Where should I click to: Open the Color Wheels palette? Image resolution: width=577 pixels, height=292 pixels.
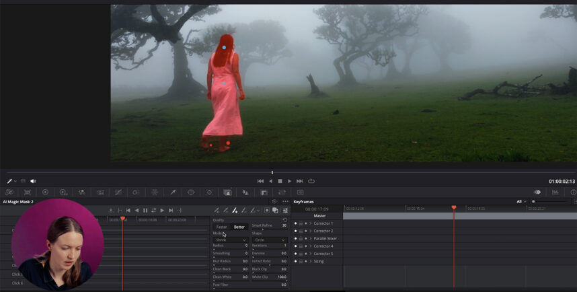pyautogui.click(x=45, y=192)
